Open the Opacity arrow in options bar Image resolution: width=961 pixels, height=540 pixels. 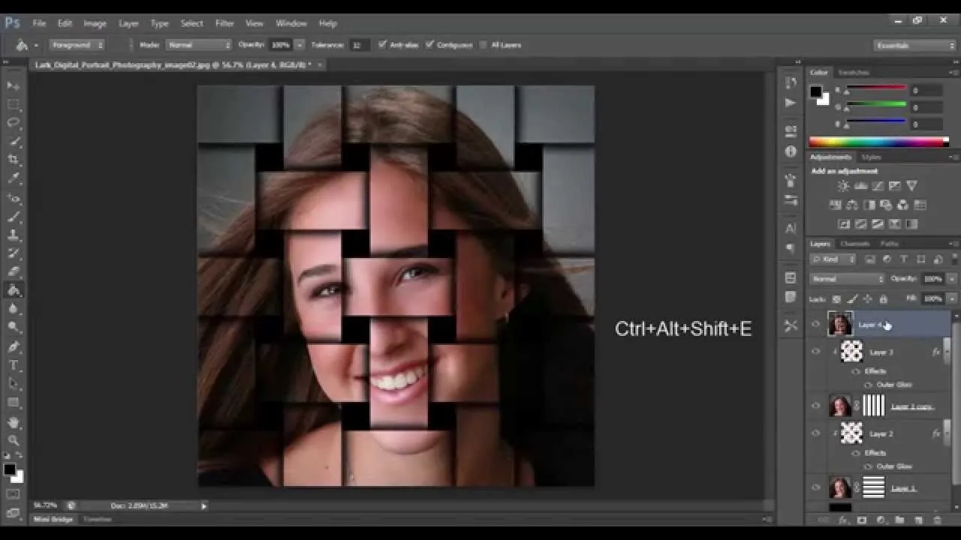click(300, 45)
